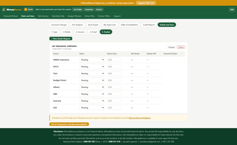
Task: Open Suncorp status dropdown
Action: (92, 101)
